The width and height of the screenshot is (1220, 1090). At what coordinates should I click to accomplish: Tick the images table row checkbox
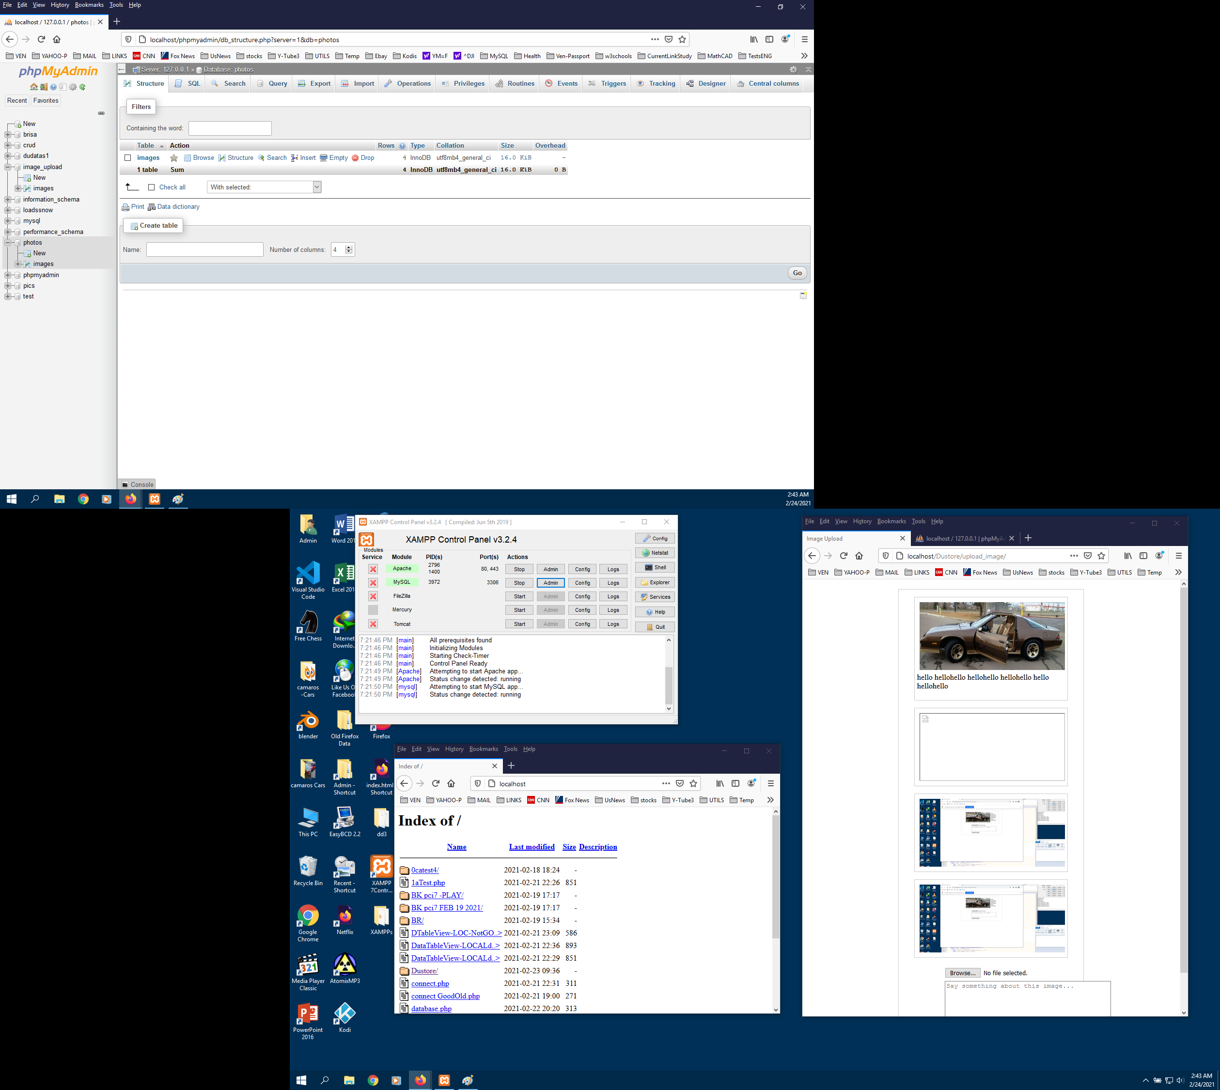127,158
